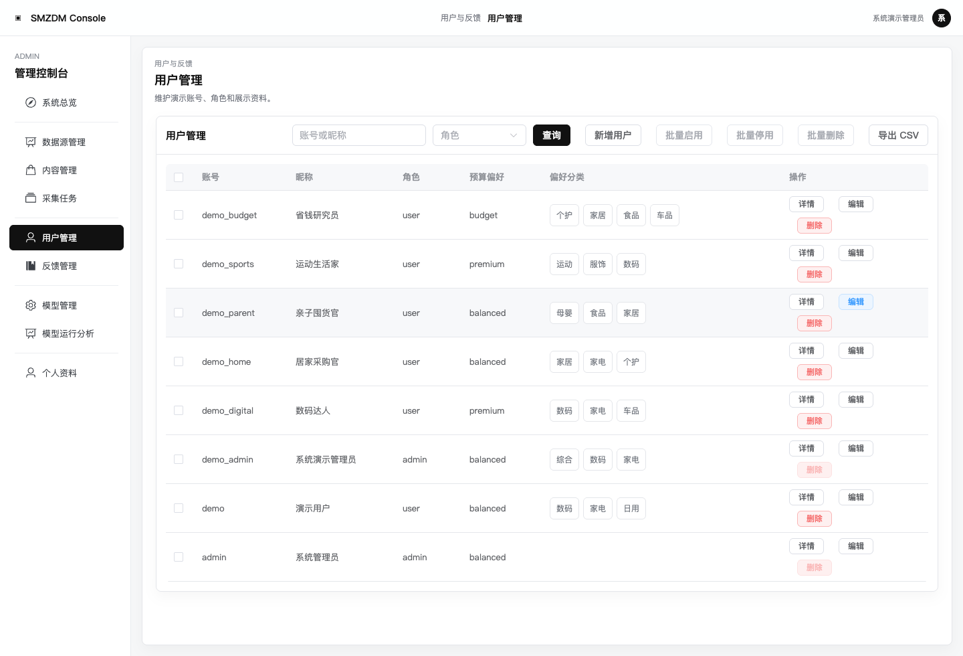Click 删除 for the demo_sports user
The width and height of the screenshot is (963, 656).
pyautogui.click(x=815, y=274)
